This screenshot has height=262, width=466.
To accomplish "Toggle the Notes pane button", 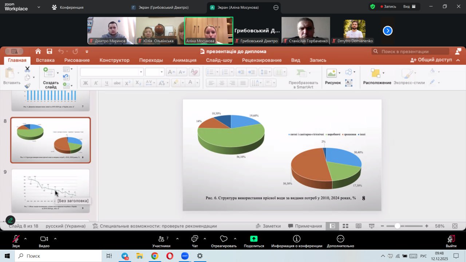I will (268, 226).
